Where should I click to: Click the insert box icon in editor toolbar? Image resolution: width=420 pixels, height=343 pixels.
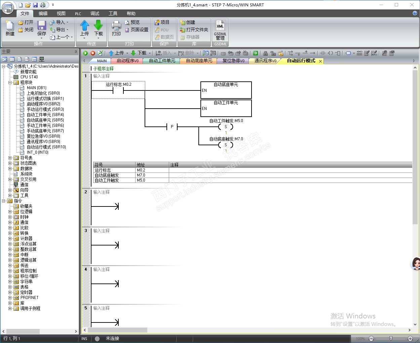click(338, 53)
